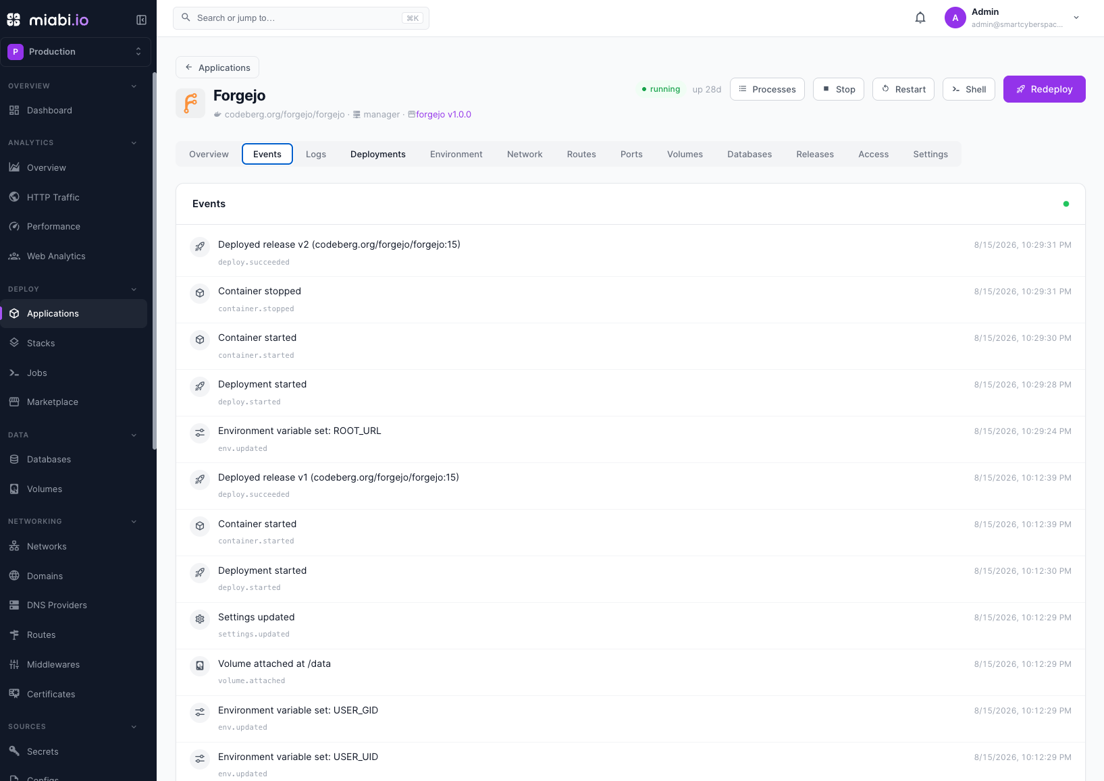Open Certificates page
Image resolution: width=1104 pixels, height=781 pixels.
[x=74, y=694]
